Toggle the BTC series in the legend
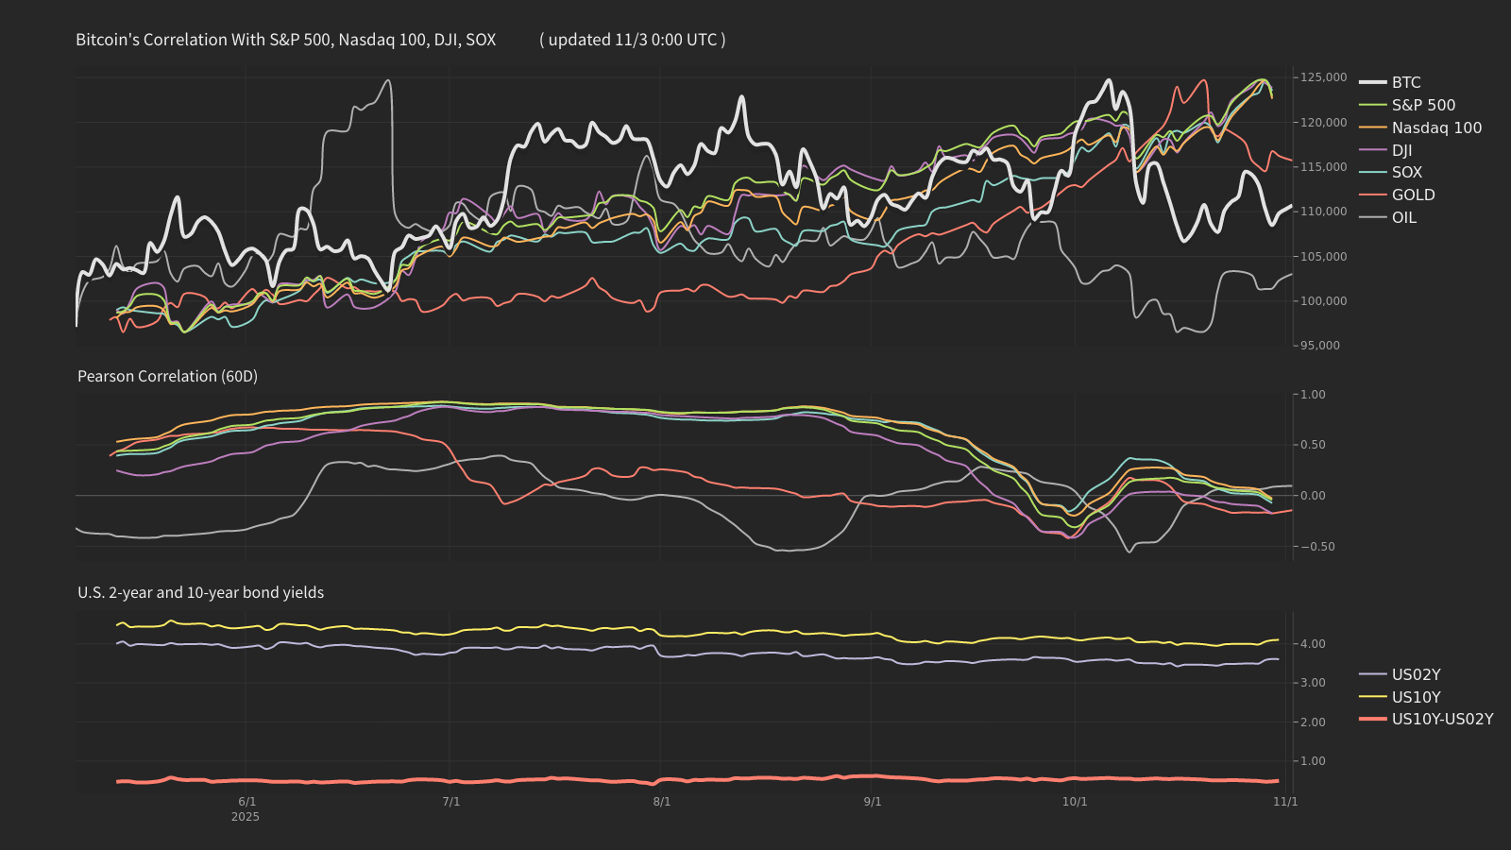 1405,82
